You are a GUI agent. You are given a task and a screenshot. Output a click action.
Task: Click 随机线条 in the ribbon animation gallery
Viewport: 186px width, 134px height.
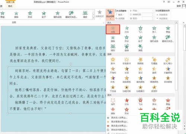58,14
